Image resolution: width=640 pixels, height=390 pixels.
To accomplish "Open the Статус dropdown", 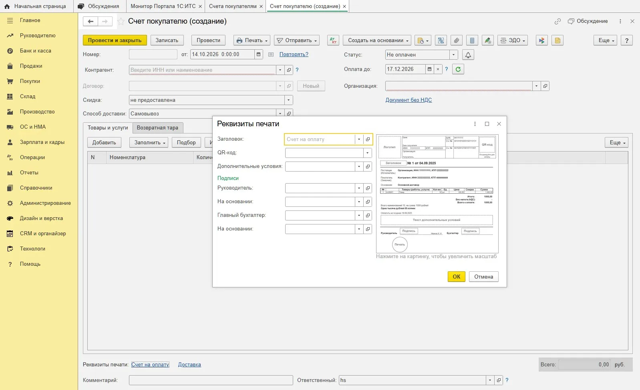I will (x=454, y=55).
